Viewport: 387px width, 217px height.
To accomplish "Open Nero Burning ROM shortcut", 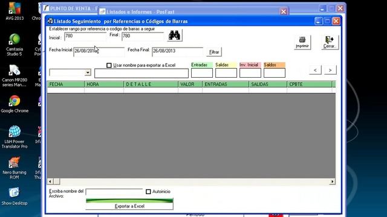I will coord(15,168).
